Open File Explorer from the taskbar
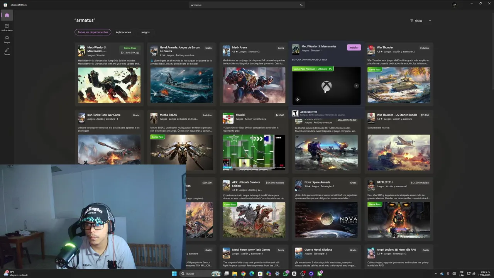The height and width of the screenshot is (278, 494). (x=235, y=273)
